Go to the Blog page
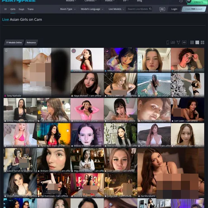The width and height of the screenshot is (208, 208). 139,1
